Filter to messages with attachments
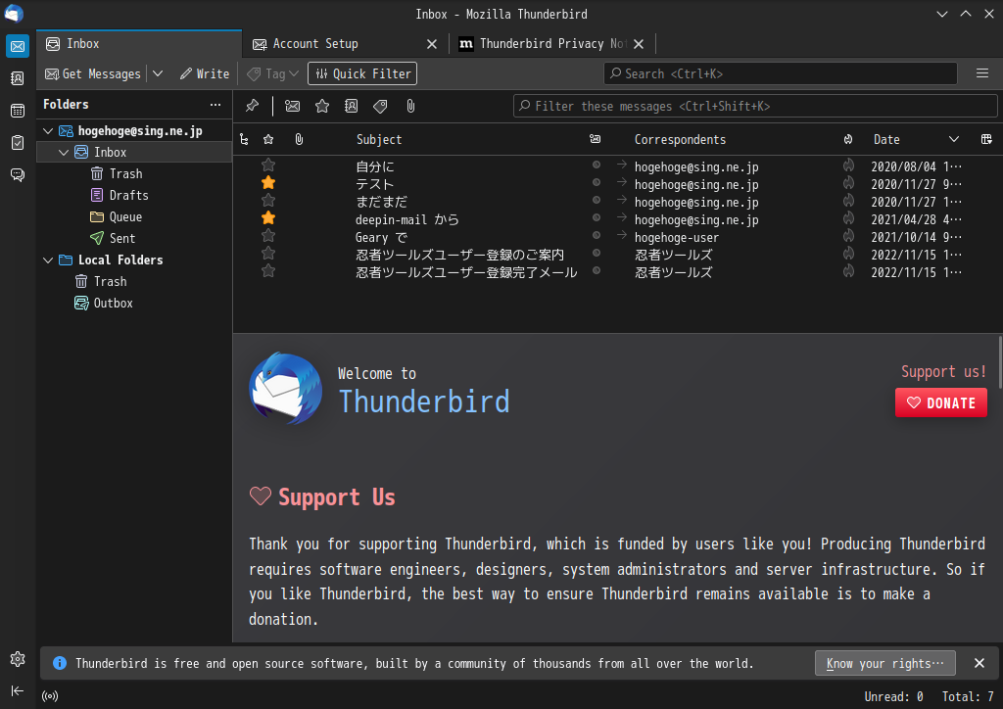 (x=410, y=106)
